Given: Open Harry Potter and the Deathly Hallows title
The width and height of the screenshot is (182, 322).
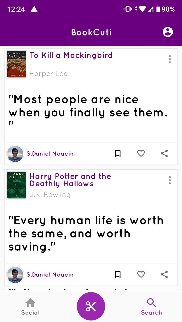Looking at the screenshot, I should tap(70, 180).
